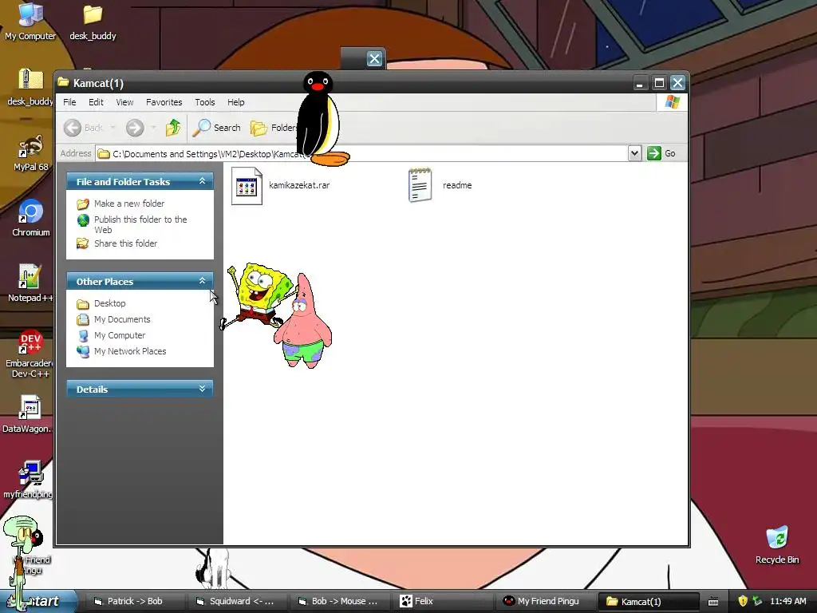
Task: Select the myfriendpingu installer icon
Action: (x=29, y=480)
